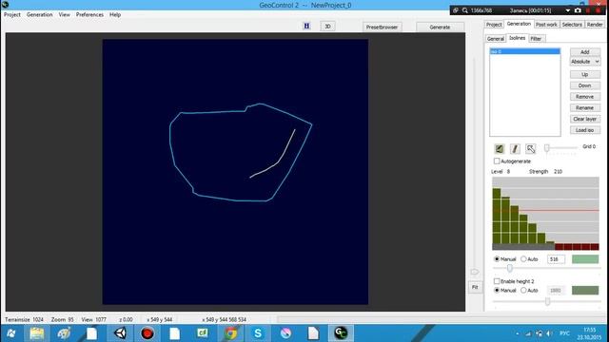Viewport: 609px width, 342px height.
Task: Open the Help menu
Action: 115,14
